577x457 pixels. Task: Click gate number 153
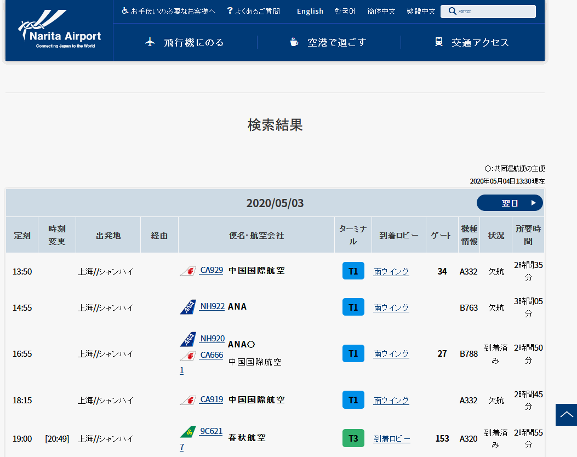[x=442, y=438]
